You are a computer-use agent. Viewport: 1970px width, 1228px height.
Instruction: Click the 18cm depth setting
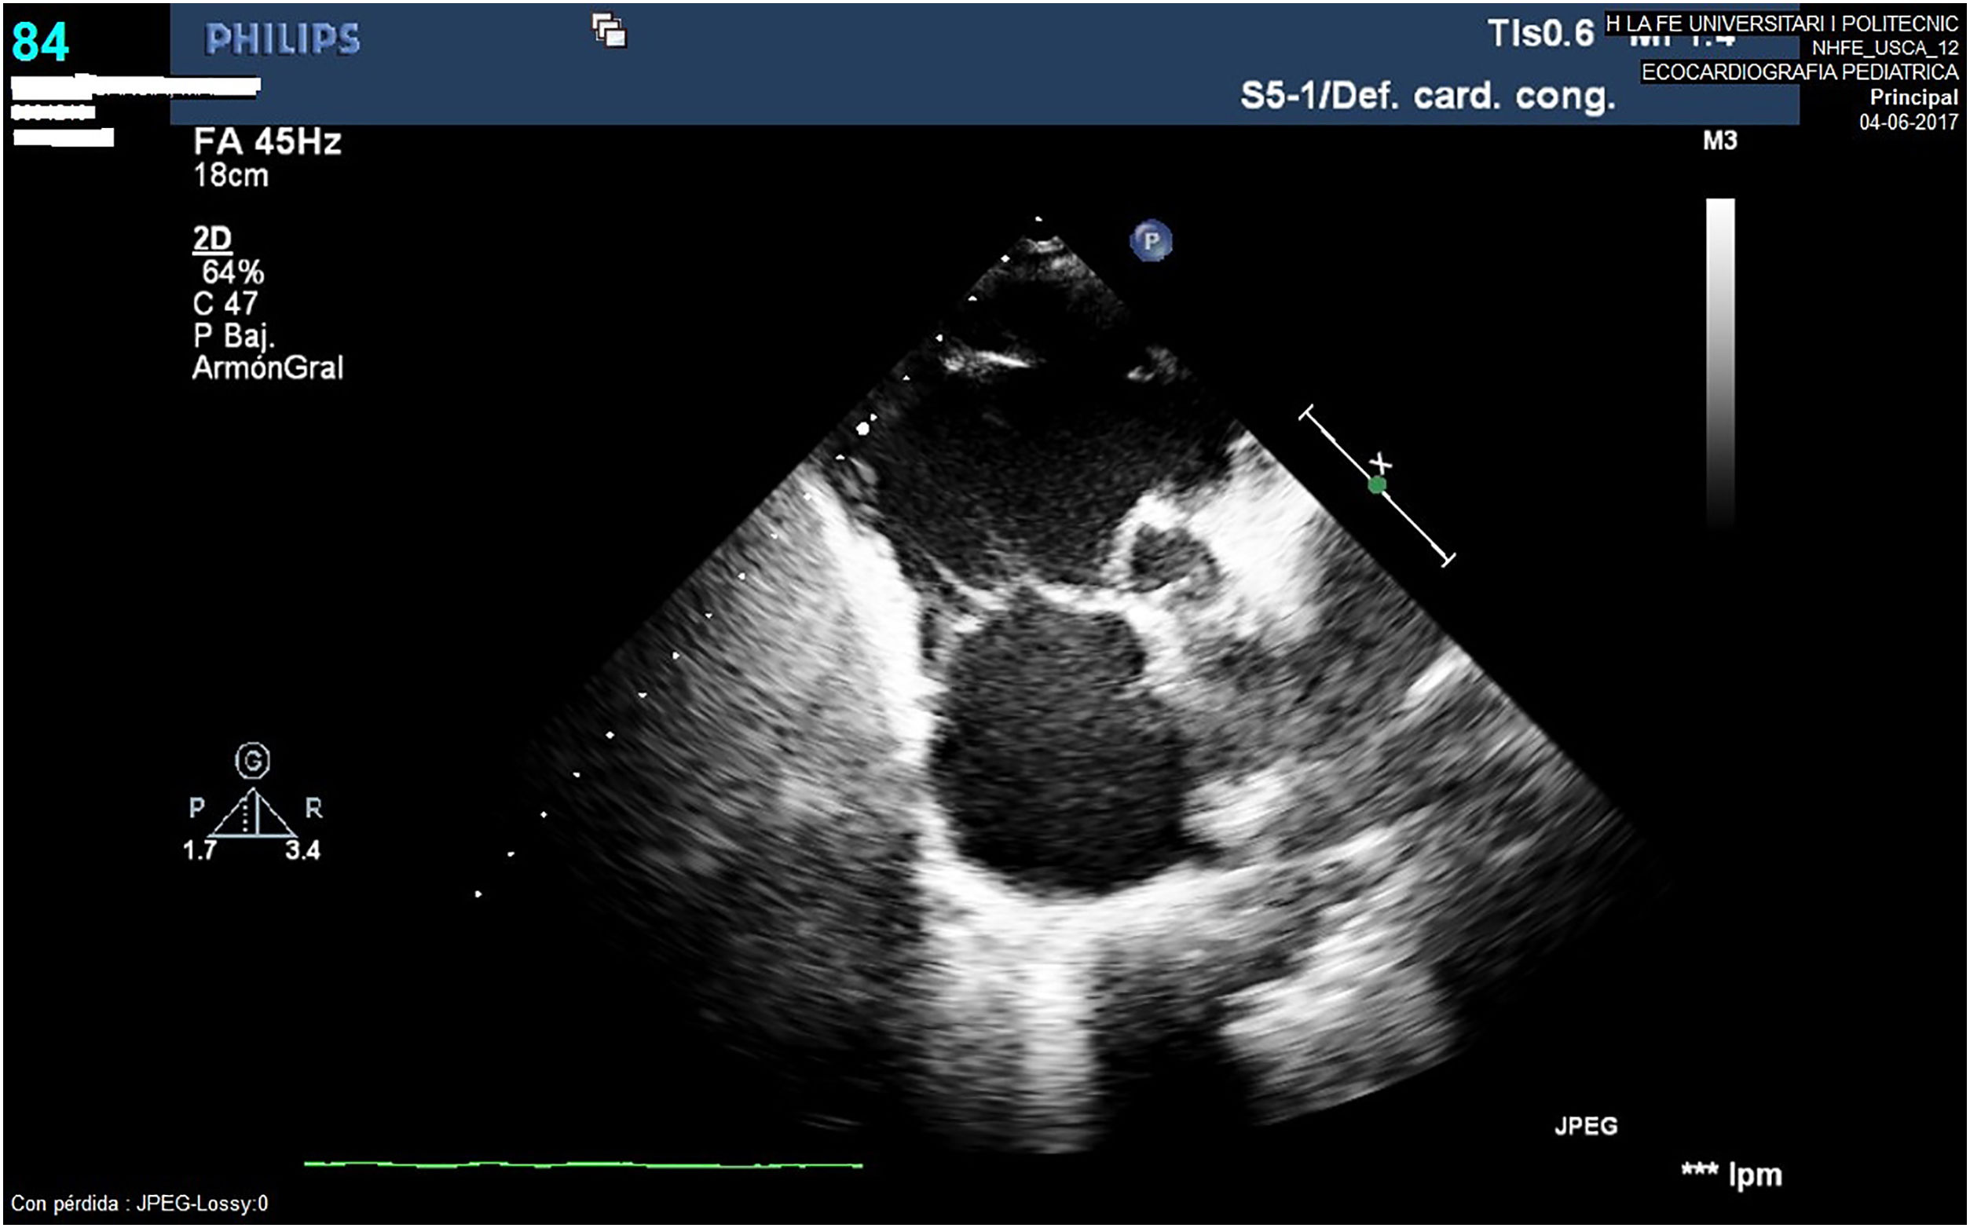click(231, 175)
